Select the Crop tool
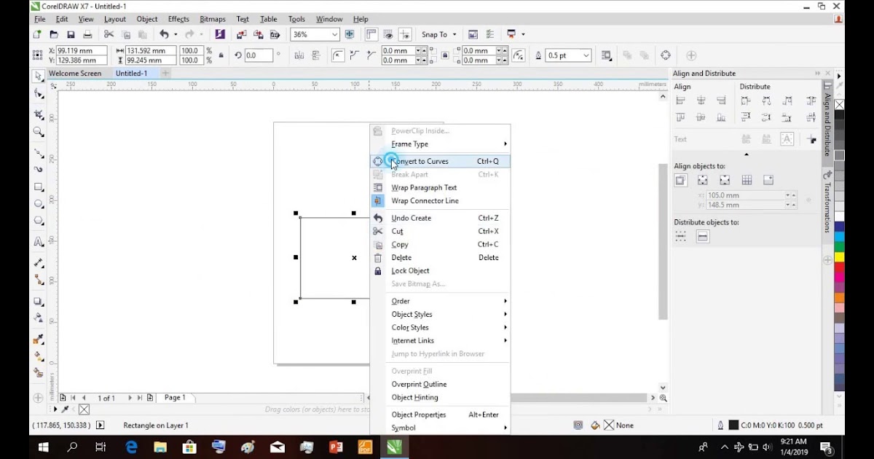874x459 pixels. [x=39, y=114]
